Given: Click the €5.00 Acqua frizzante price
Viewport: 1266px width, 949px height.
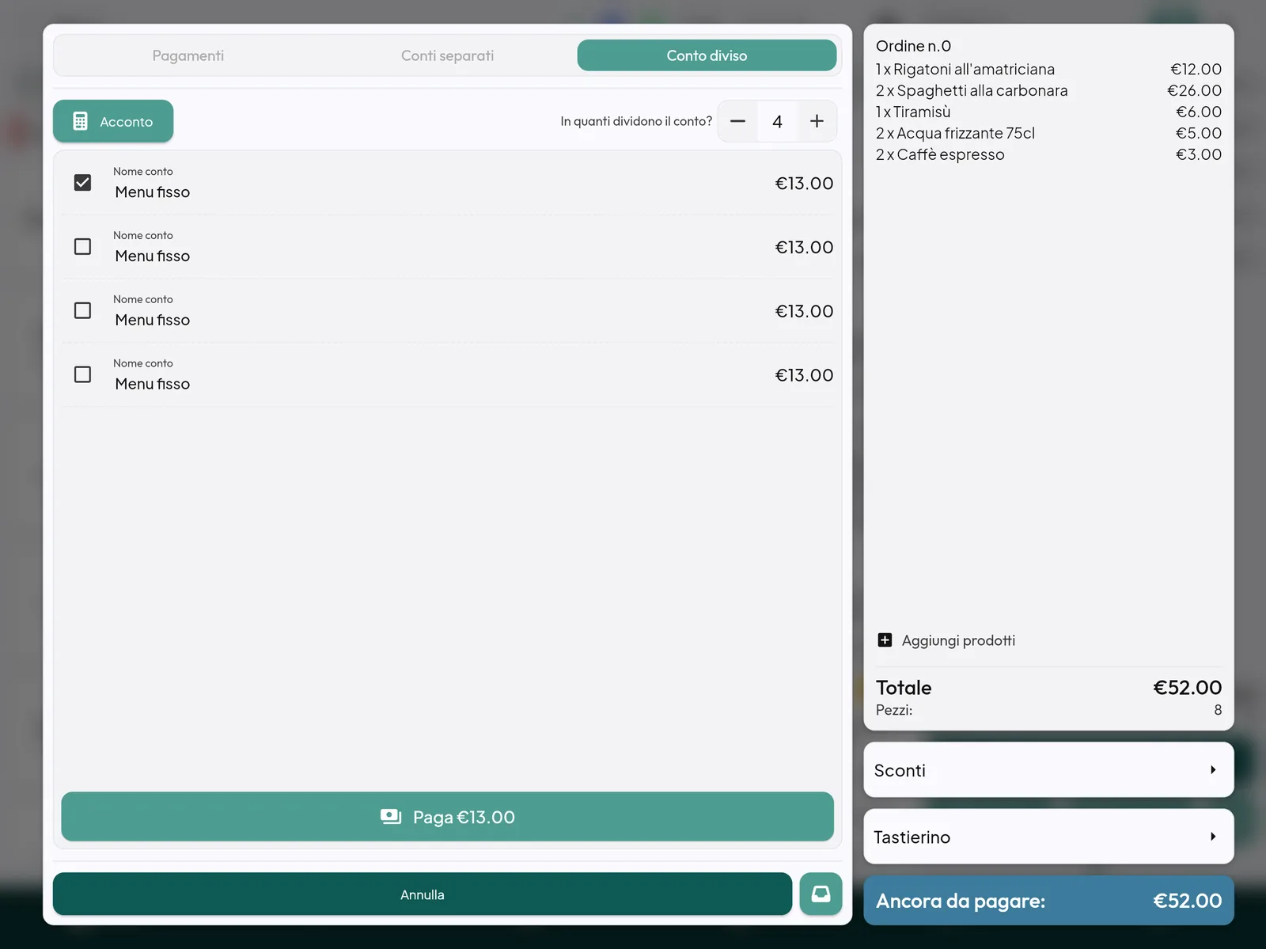Looking at the screenshot, I should pos(1198,134).
